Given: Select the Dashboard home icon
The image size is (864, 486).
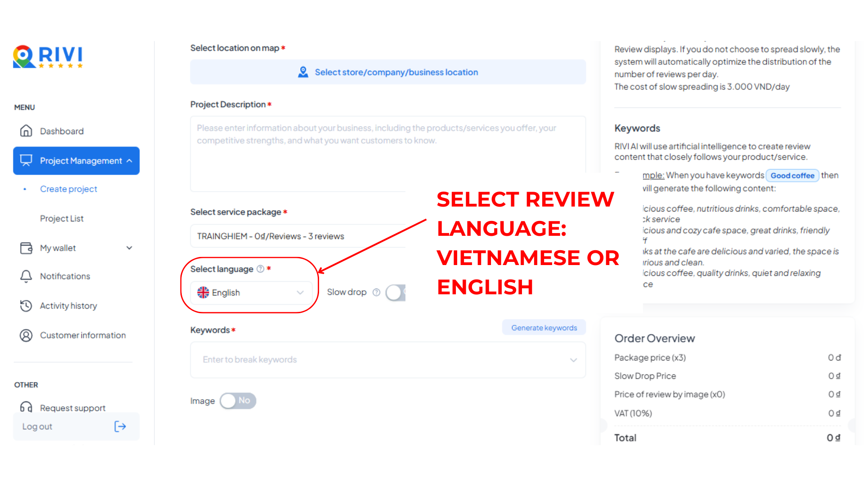Looking at the screenshot, I should point(26,131).
